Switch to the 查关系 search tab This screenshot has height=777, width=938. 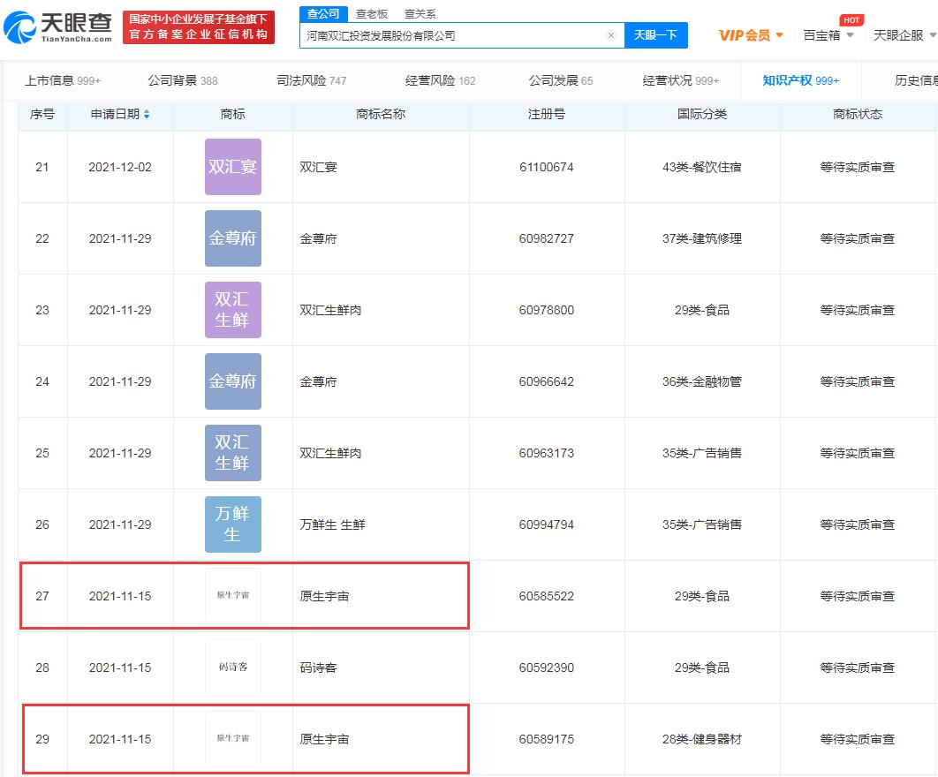click(420, 14)
